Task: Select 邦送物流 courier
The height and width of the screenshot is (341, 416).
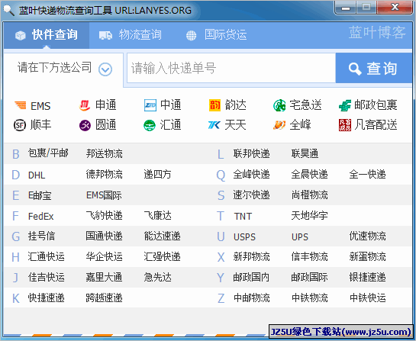Action: click(105, 154)
